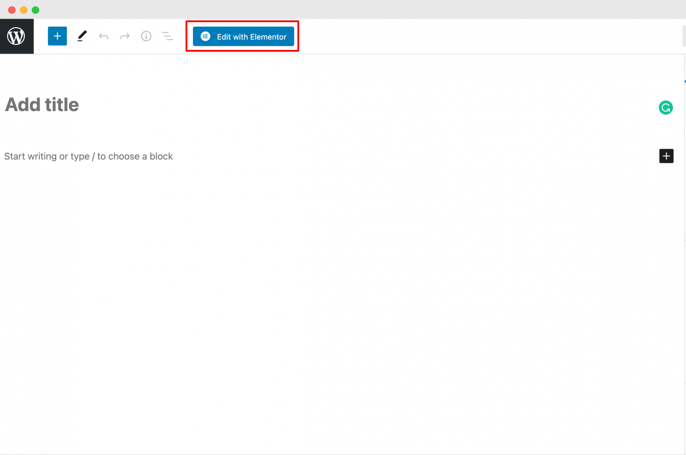Screen dimensions: 686x455
Task: Click the Grammarly green icon
Action: tap(665, 108)
